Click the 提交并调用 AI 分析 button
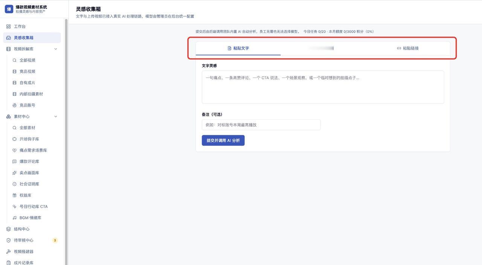The height and width of the screenshot is (265, 482). pyautogui.click(x=223, y=141)
